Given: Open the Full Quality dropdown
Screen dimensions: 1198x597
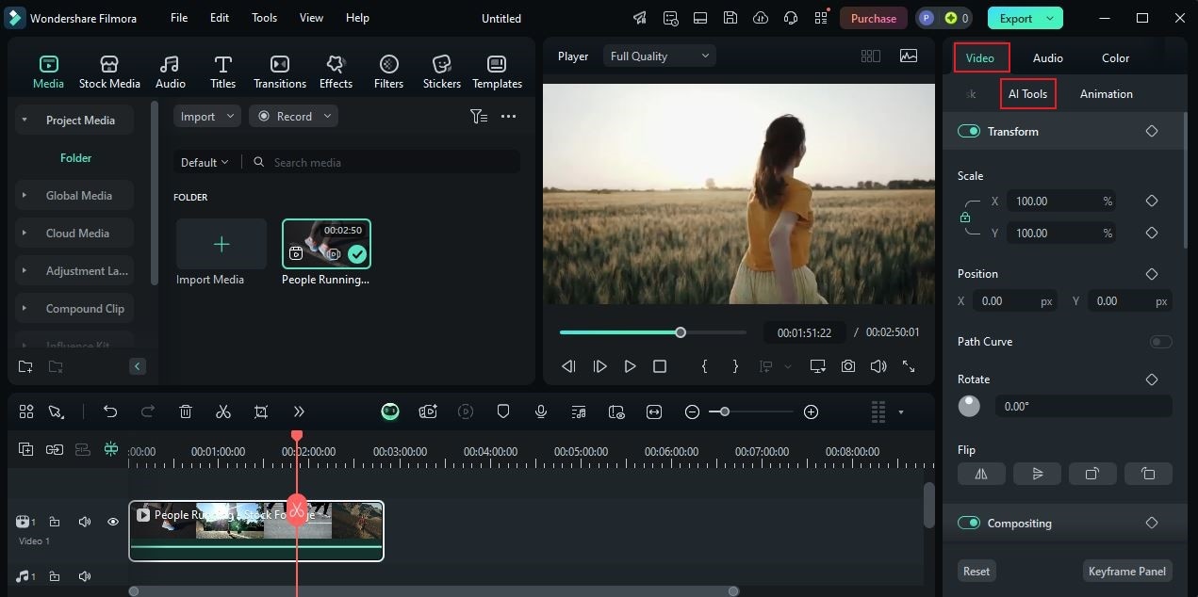Looking at the screenshot, I should [x=660, y=56].
